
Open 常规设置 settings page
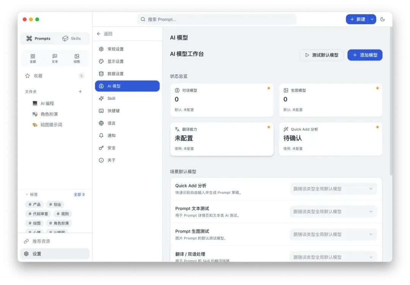pos(127,49)
